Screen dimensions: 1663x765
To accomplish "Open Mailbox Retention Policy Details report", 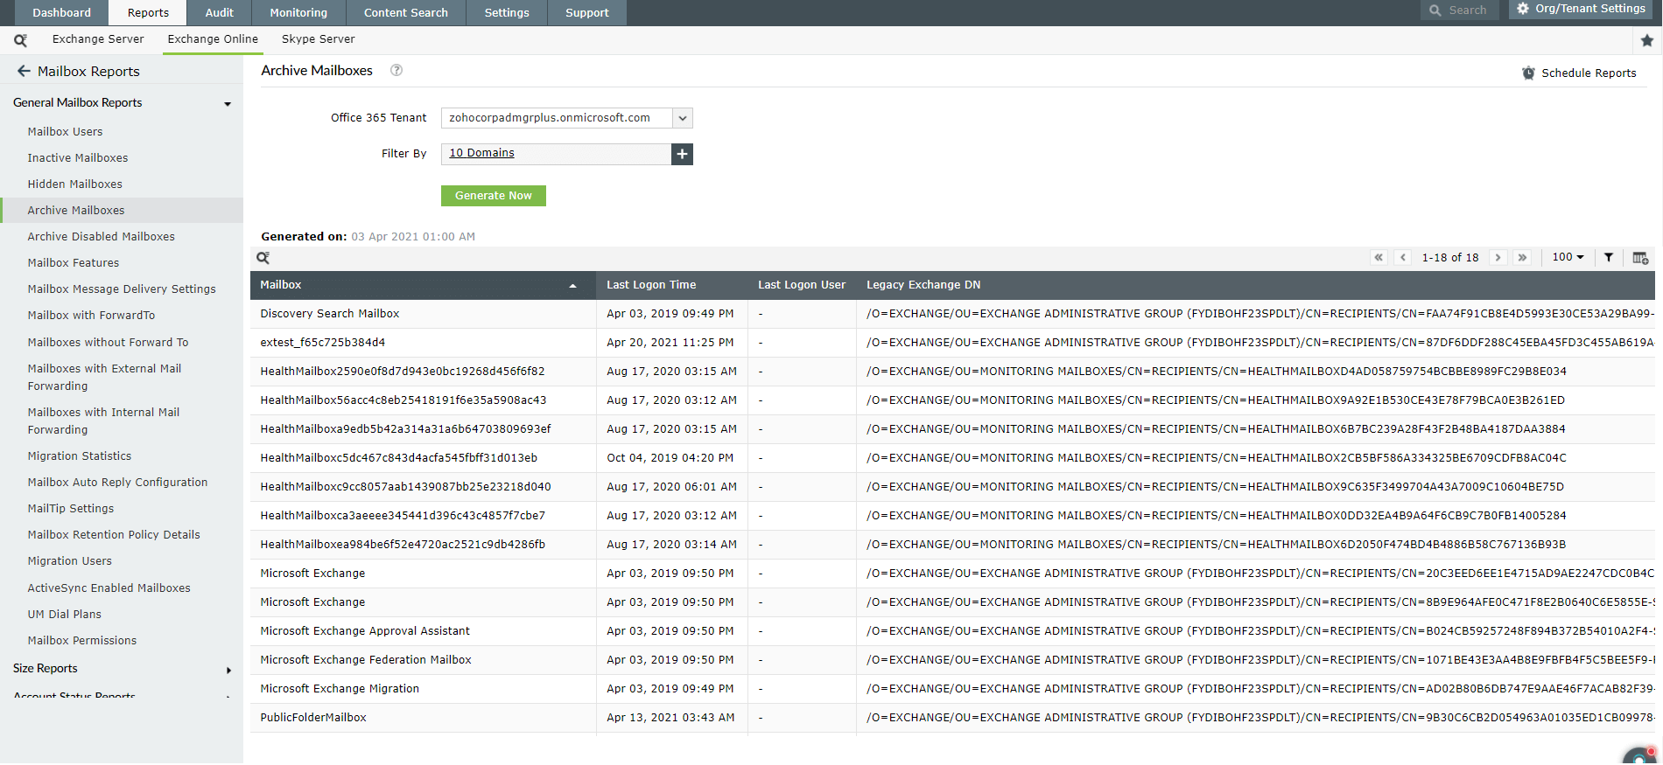I will [x=114, y=535].
